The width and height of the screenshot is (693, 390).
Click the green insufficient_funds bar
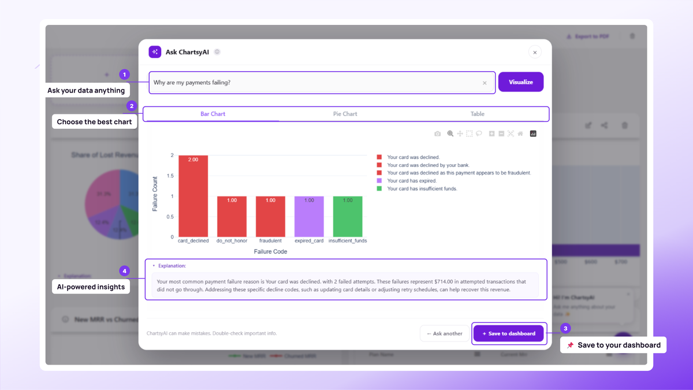click(348, 217)
